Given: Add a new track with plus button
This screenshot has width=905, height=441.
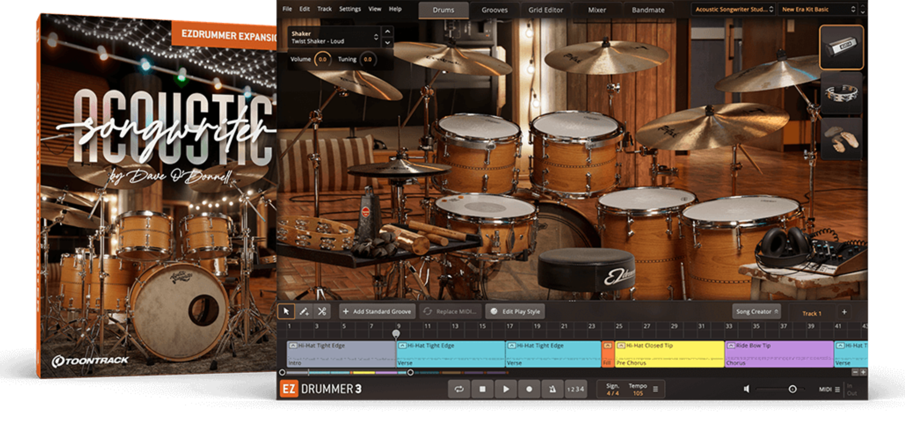Looking at the screenshot, I should pos(844,312).
